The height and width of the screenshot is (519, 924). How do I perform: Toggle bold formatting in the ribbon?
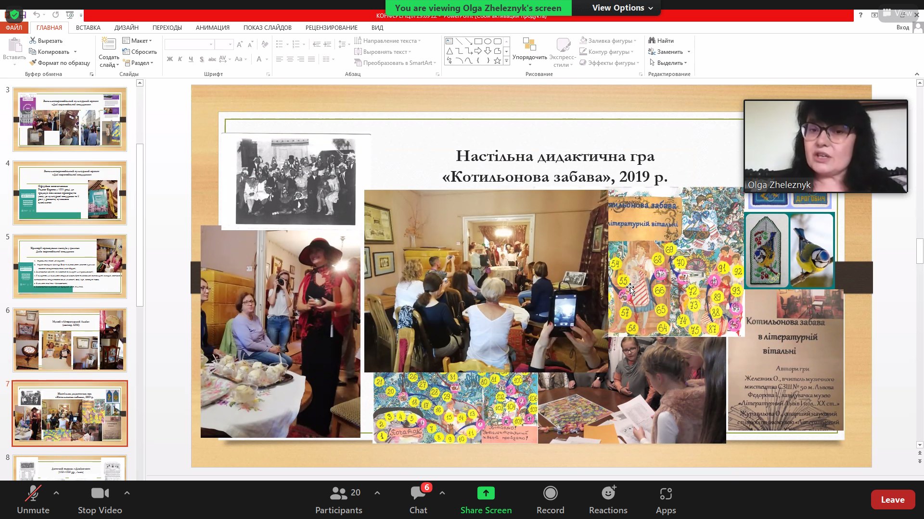169,59
